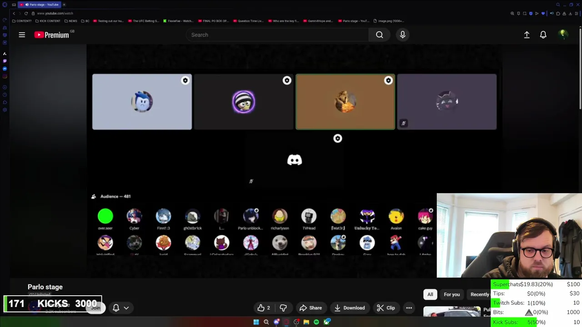Select the muted grey speaker tile
The image size is (582, 327).
(447, 102)
